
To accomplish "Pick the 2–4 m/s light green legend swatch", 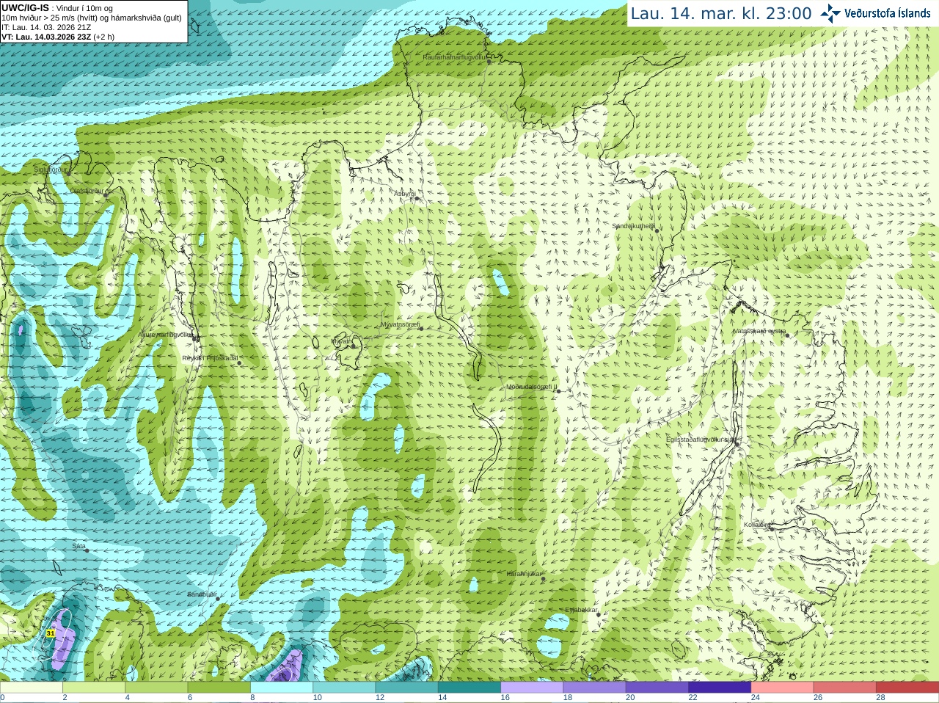I will (94, 688).
